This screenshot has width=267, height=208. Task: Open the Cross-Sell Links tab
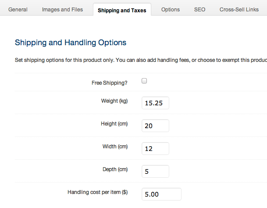coord(239,10)
